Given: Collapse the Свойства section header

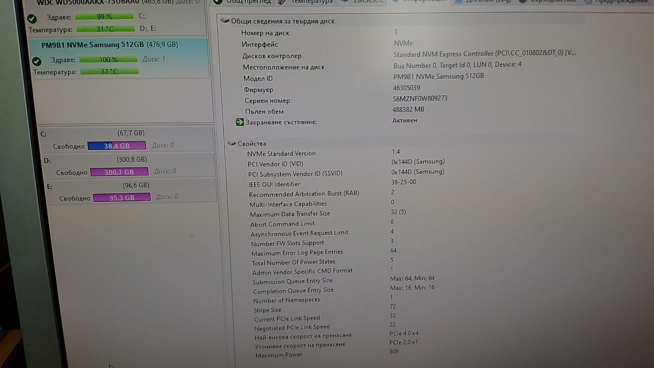Looking at the screenshot, I should coord(252,144).
